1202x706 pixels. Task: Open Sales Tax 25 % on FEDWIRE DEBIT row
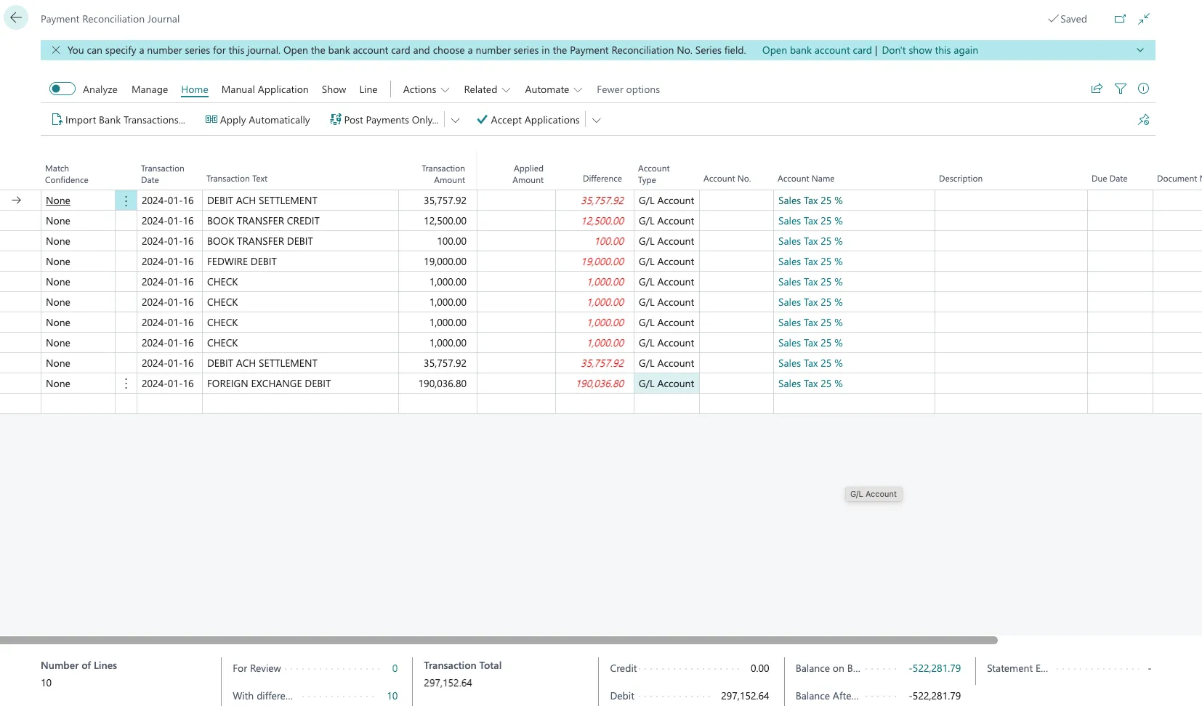810,261
